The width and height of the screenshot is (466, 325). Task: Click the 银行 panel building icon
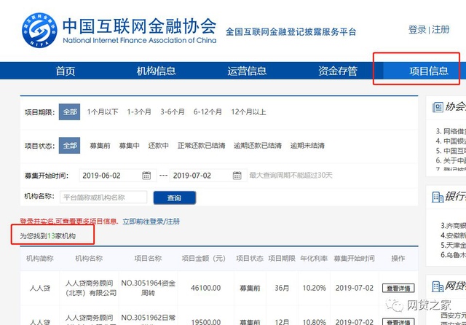[x=438, y=197]
